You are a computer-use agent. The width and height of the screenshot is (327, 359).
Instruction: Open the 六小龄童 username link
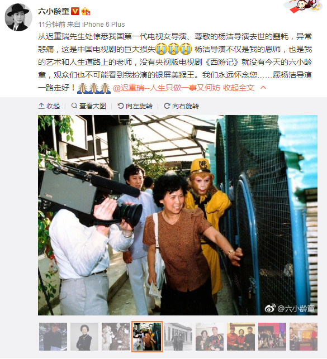(x=54, y=11)
